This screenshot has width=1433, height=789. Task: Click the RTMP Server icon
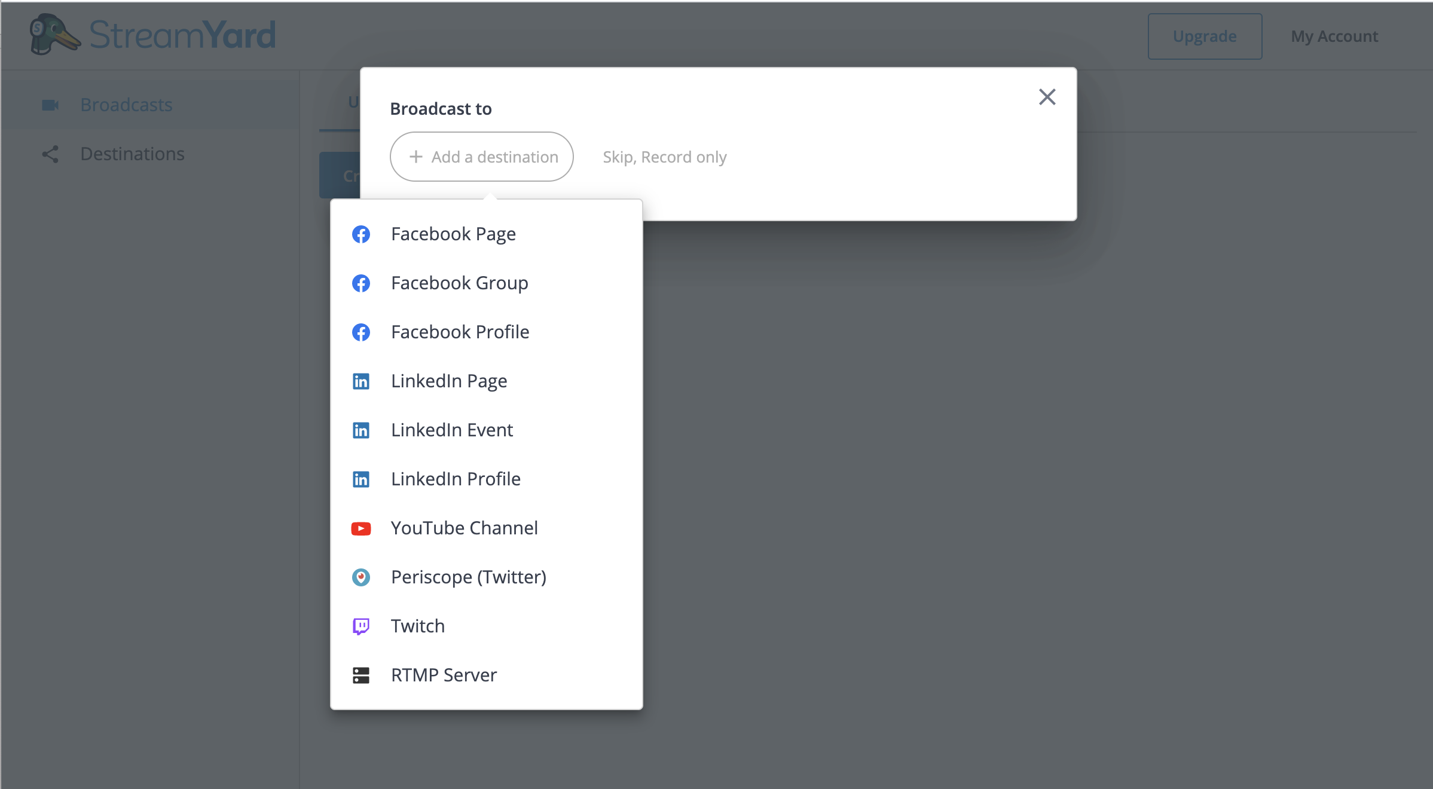(x=362, y=674)
